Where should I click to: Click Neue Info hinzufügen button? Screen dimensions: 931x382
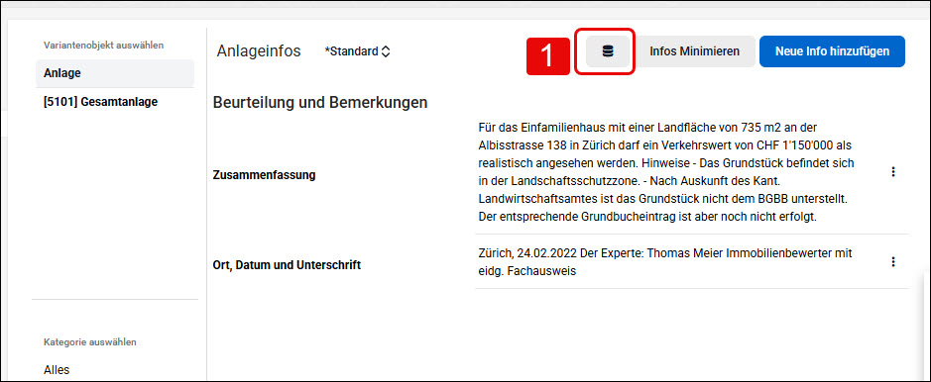832,51
